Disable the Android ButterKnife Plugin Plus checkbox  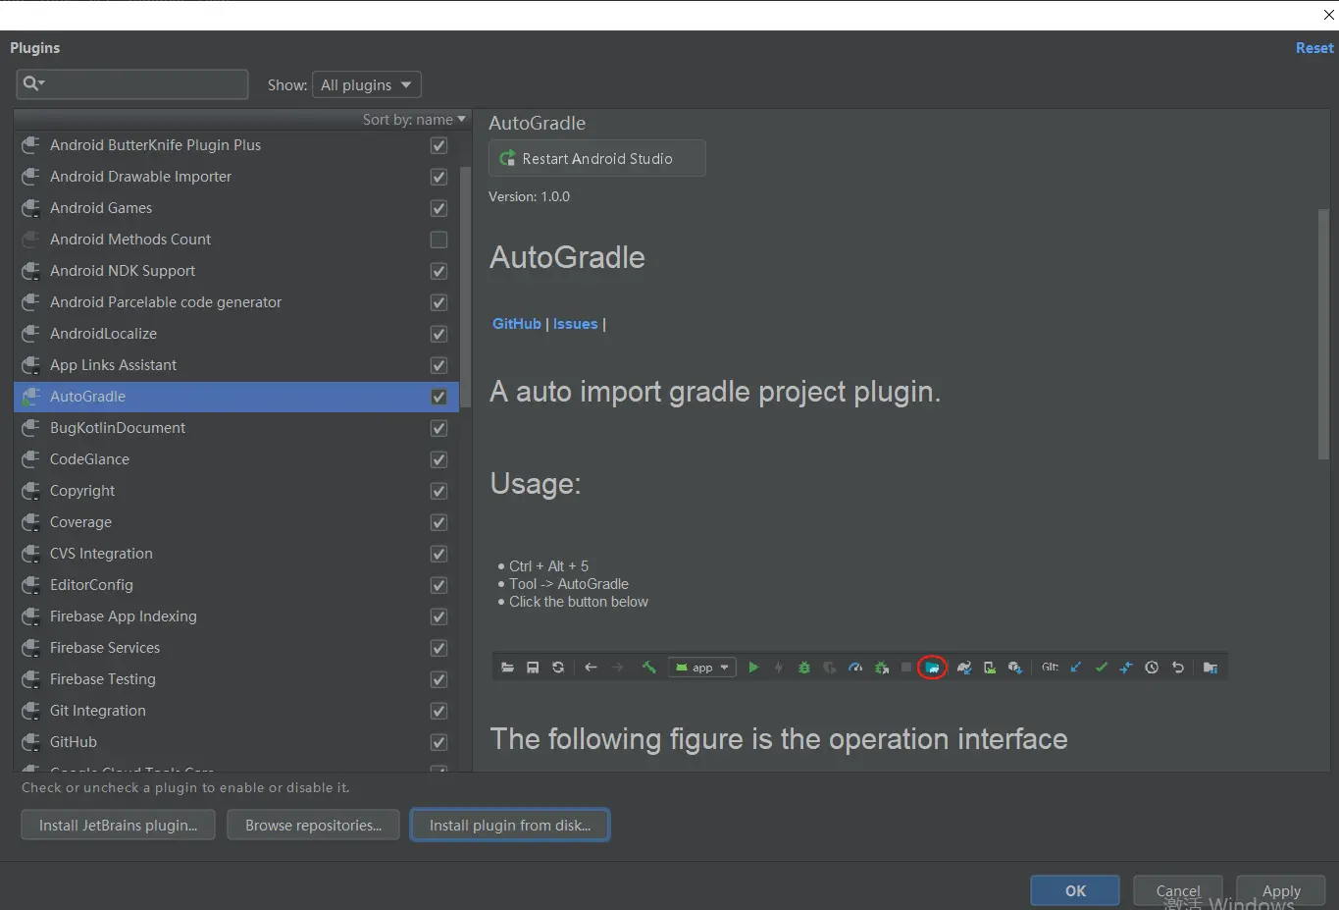(x=438, y=145)
